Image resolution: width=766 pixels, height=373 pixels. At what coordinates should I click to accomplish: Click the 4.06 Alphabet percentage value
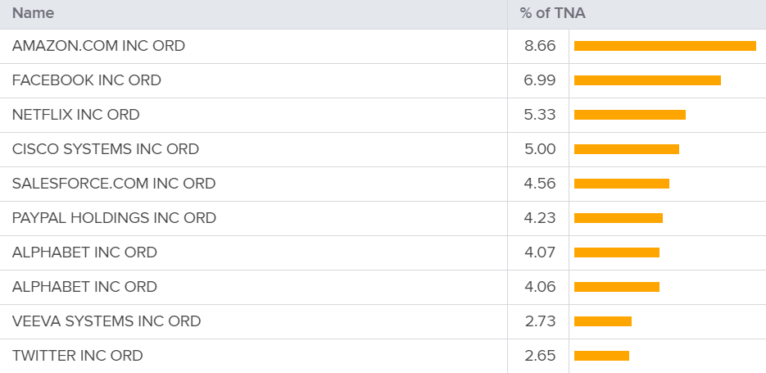540,287
